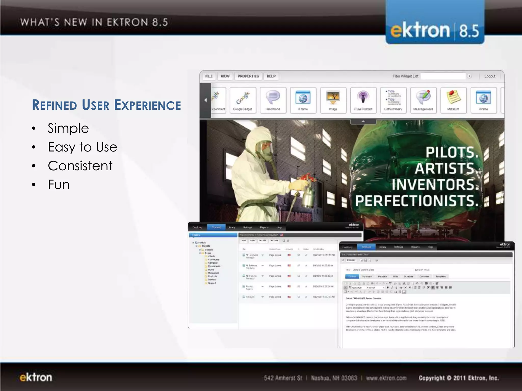The width and height of the screenshot is (522, 391).
Task: Open dropdown arrow beside All Hardware Products
Action: tap(263, 255)
